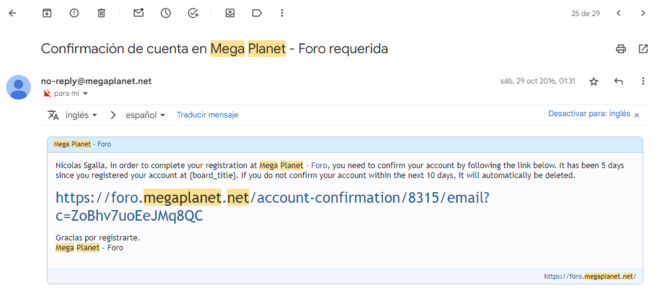Add this email to Tasks
Viewport: 655px width, 301px height.
(193, 13)
